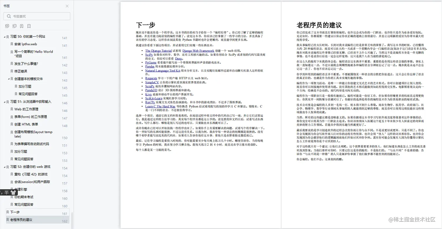
Task: Visit the Kivy link
Action: 148,94
